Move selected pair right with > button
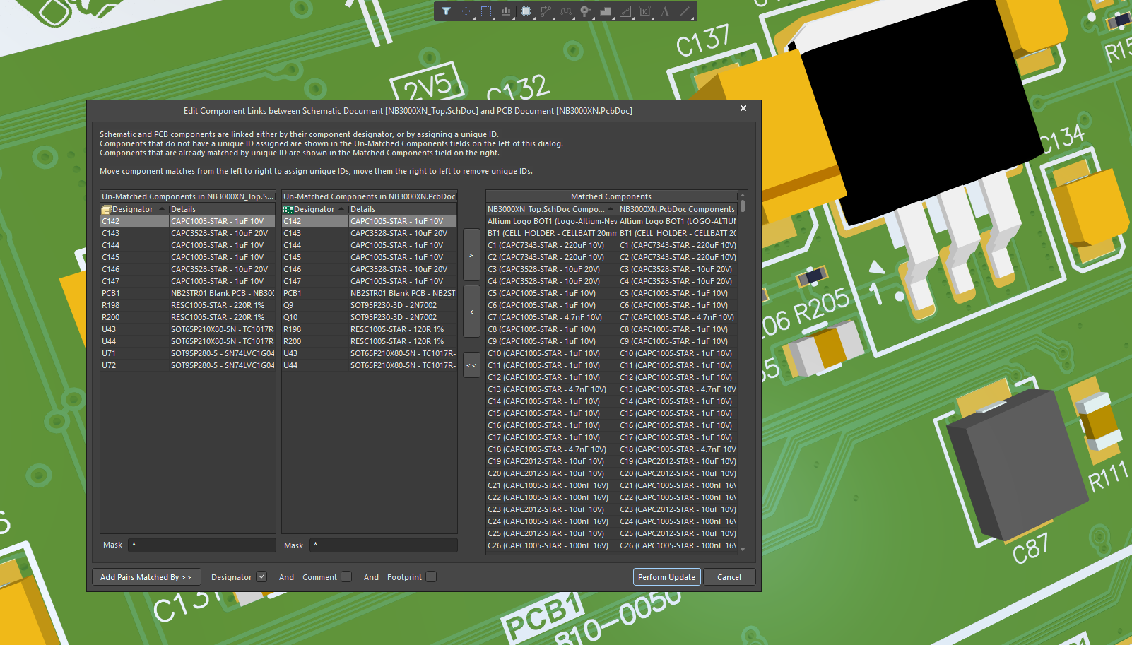Screen dimensions: 1132x645 tap(471, 255)
